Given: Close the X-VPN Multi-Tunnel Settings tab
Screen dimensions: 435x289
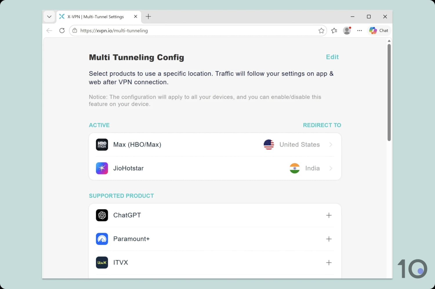Looking at the screenshot, I should (x=135, y=17).
